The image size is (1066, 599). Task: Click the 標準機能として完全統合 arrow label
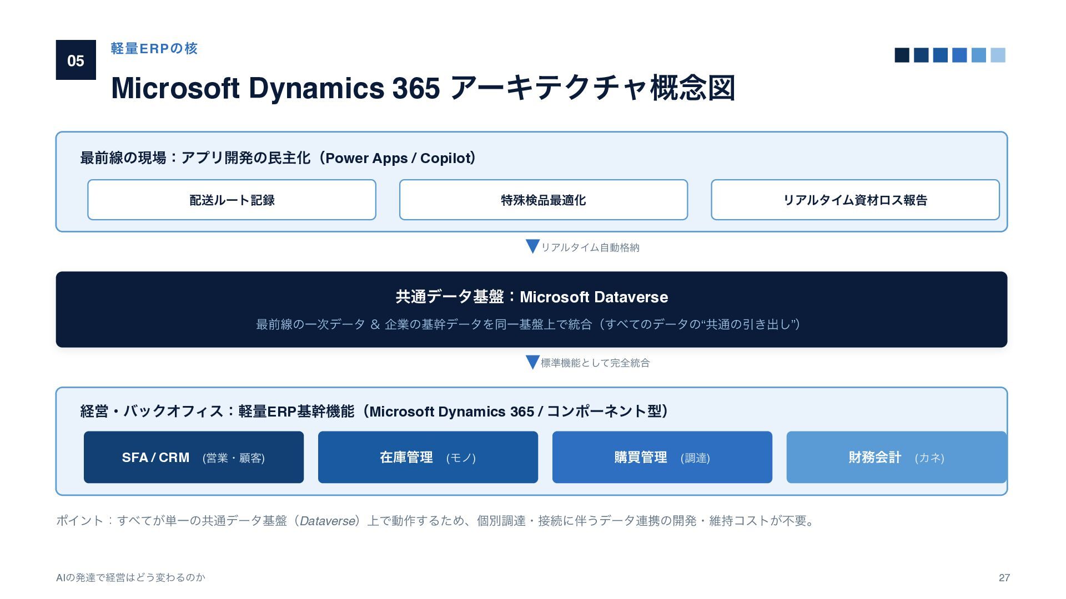[595, 363]
